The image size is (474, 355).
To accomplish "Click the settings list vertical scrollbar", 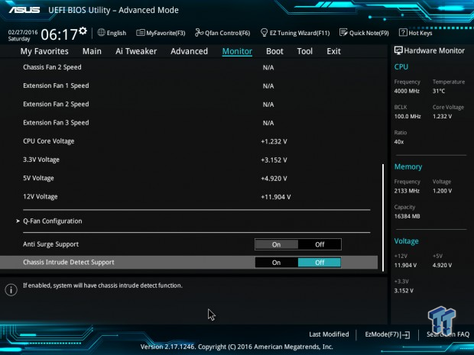I will pyautogui.click(x=383, y=218).
